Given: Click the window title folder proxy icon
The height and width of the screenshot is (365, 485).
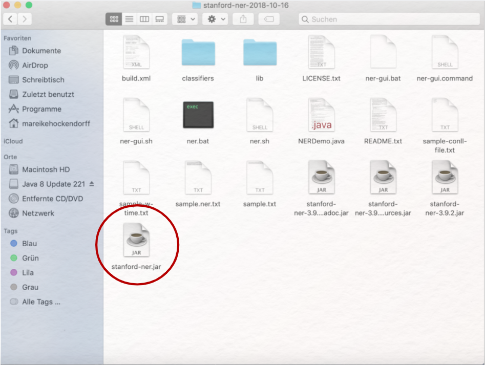Looking at the screenshot, I should [x=197, y=5].
